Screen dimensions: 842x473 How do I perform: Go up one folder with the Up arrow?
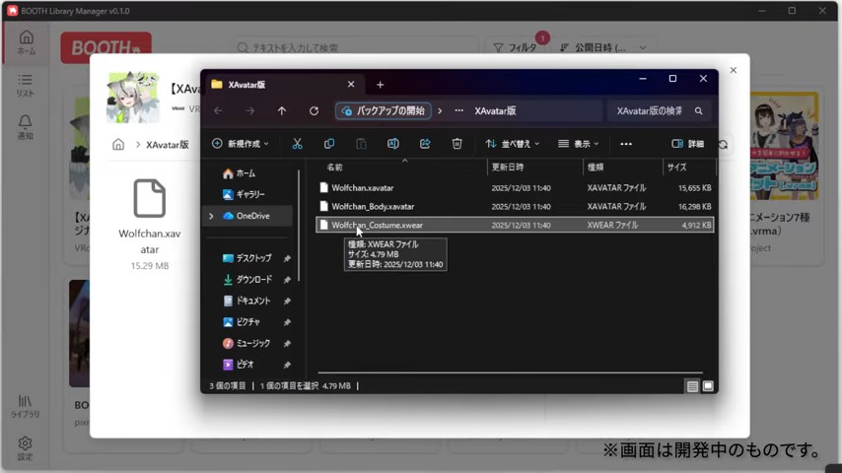pos(282,111)
